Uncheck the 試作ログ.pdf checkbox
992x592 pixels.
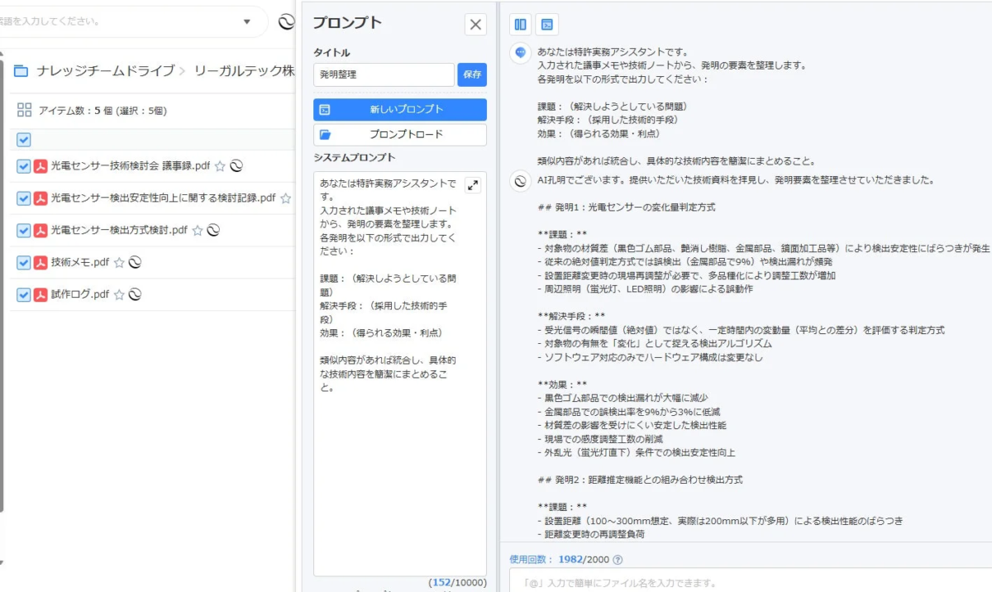click(24, 294)
